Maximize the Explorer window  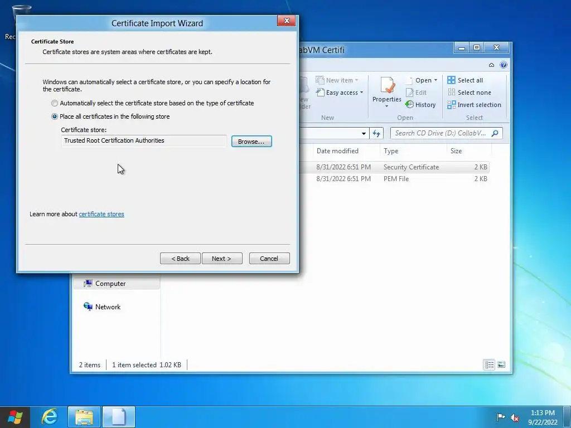(476, 48)
